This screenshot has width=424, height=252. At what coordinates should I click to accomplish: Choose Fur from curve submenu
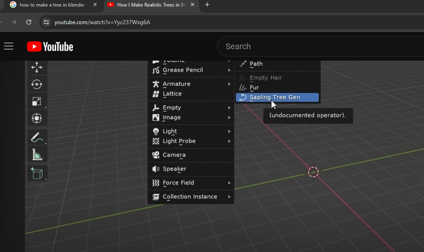coord(277,88)
